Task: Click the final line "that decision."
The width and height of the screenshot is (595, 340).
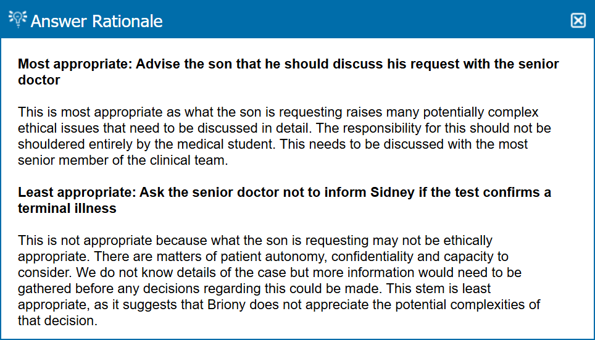Action: [58, 321]
